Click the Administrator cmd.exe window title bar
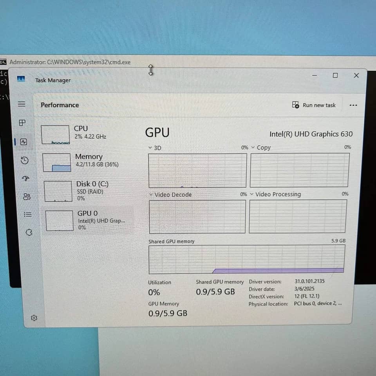 point(188,62)
